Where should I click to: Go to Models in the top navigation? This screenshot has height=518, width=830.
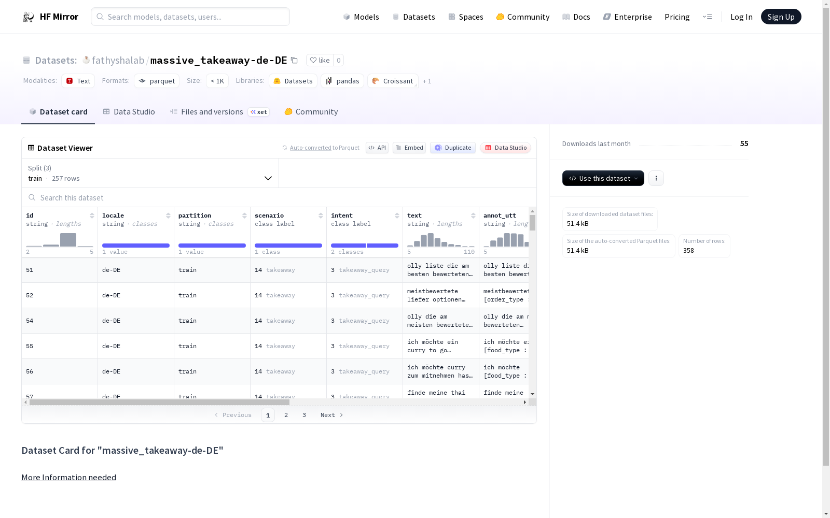click(x=361, y=17)
